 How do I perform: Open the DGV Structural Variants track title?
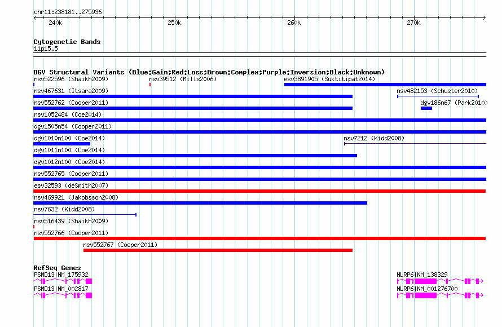[x=209, y=72]
